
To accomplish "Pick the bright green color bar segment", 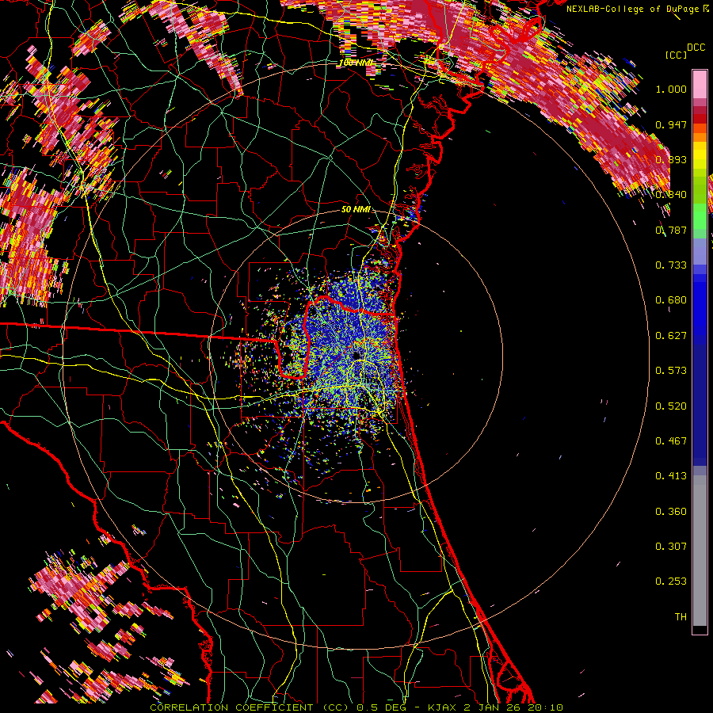I will pos(700,216).
